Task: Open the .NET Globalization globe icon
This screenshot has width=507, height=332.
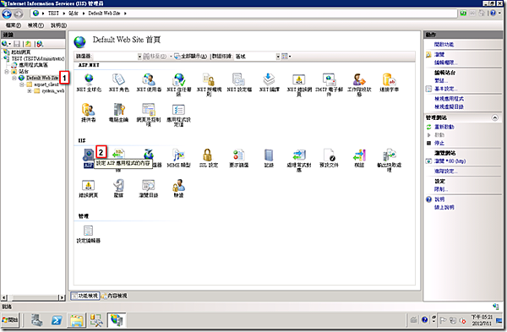Action: (89, 79)
